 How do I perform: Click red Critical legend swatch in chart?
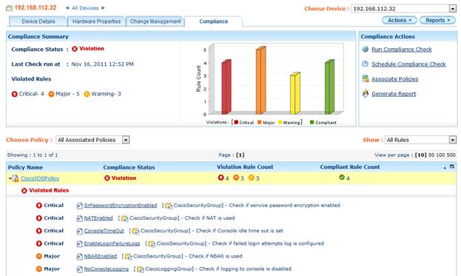236,122
